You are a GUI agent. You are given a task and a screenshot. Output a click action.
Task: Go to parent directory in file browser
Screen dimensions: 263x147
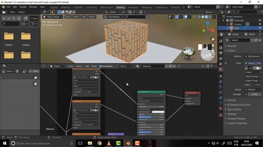(14, 18)
